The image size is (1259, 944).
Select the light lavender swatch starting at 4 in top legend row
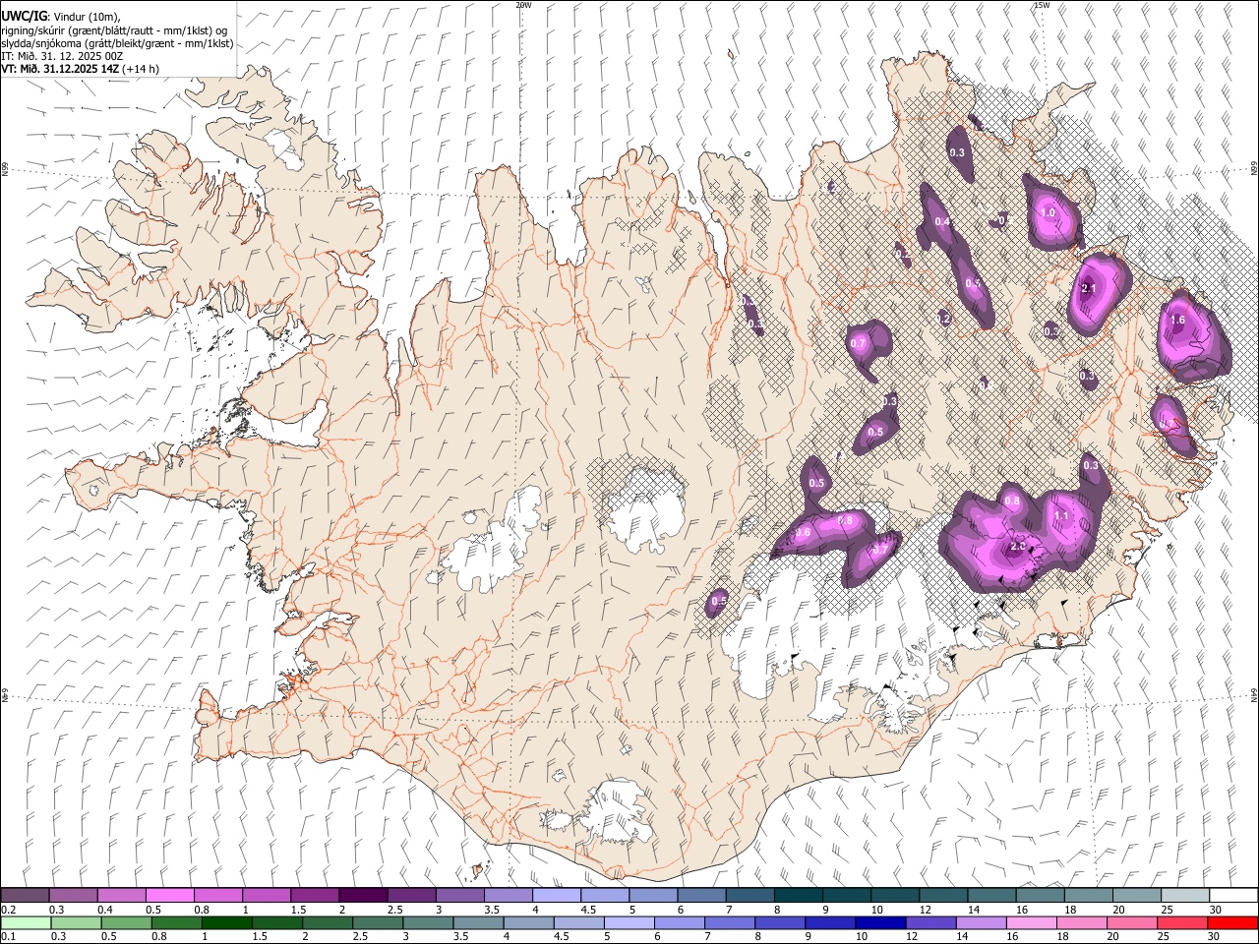(x=558, y=896)
